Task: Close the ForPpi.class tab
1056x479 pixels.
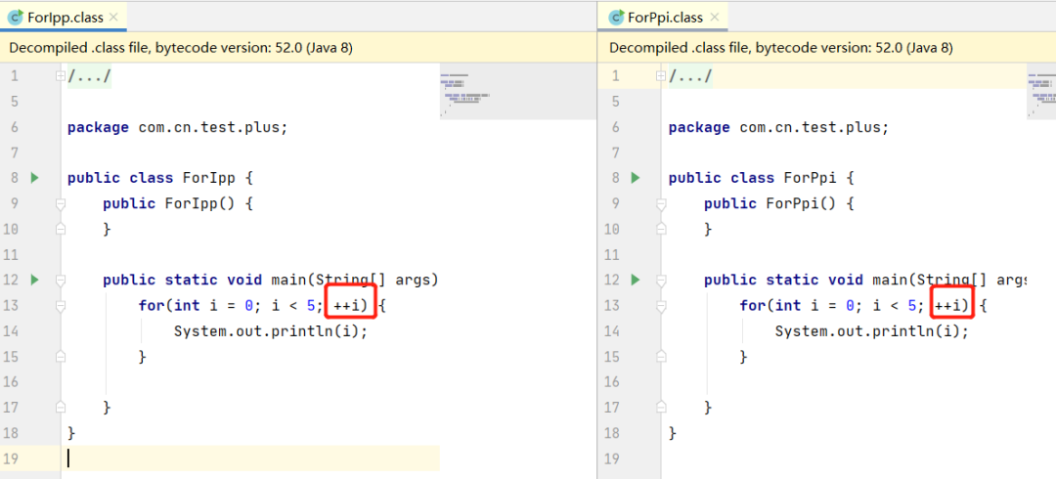Action: tap(716, 18)
